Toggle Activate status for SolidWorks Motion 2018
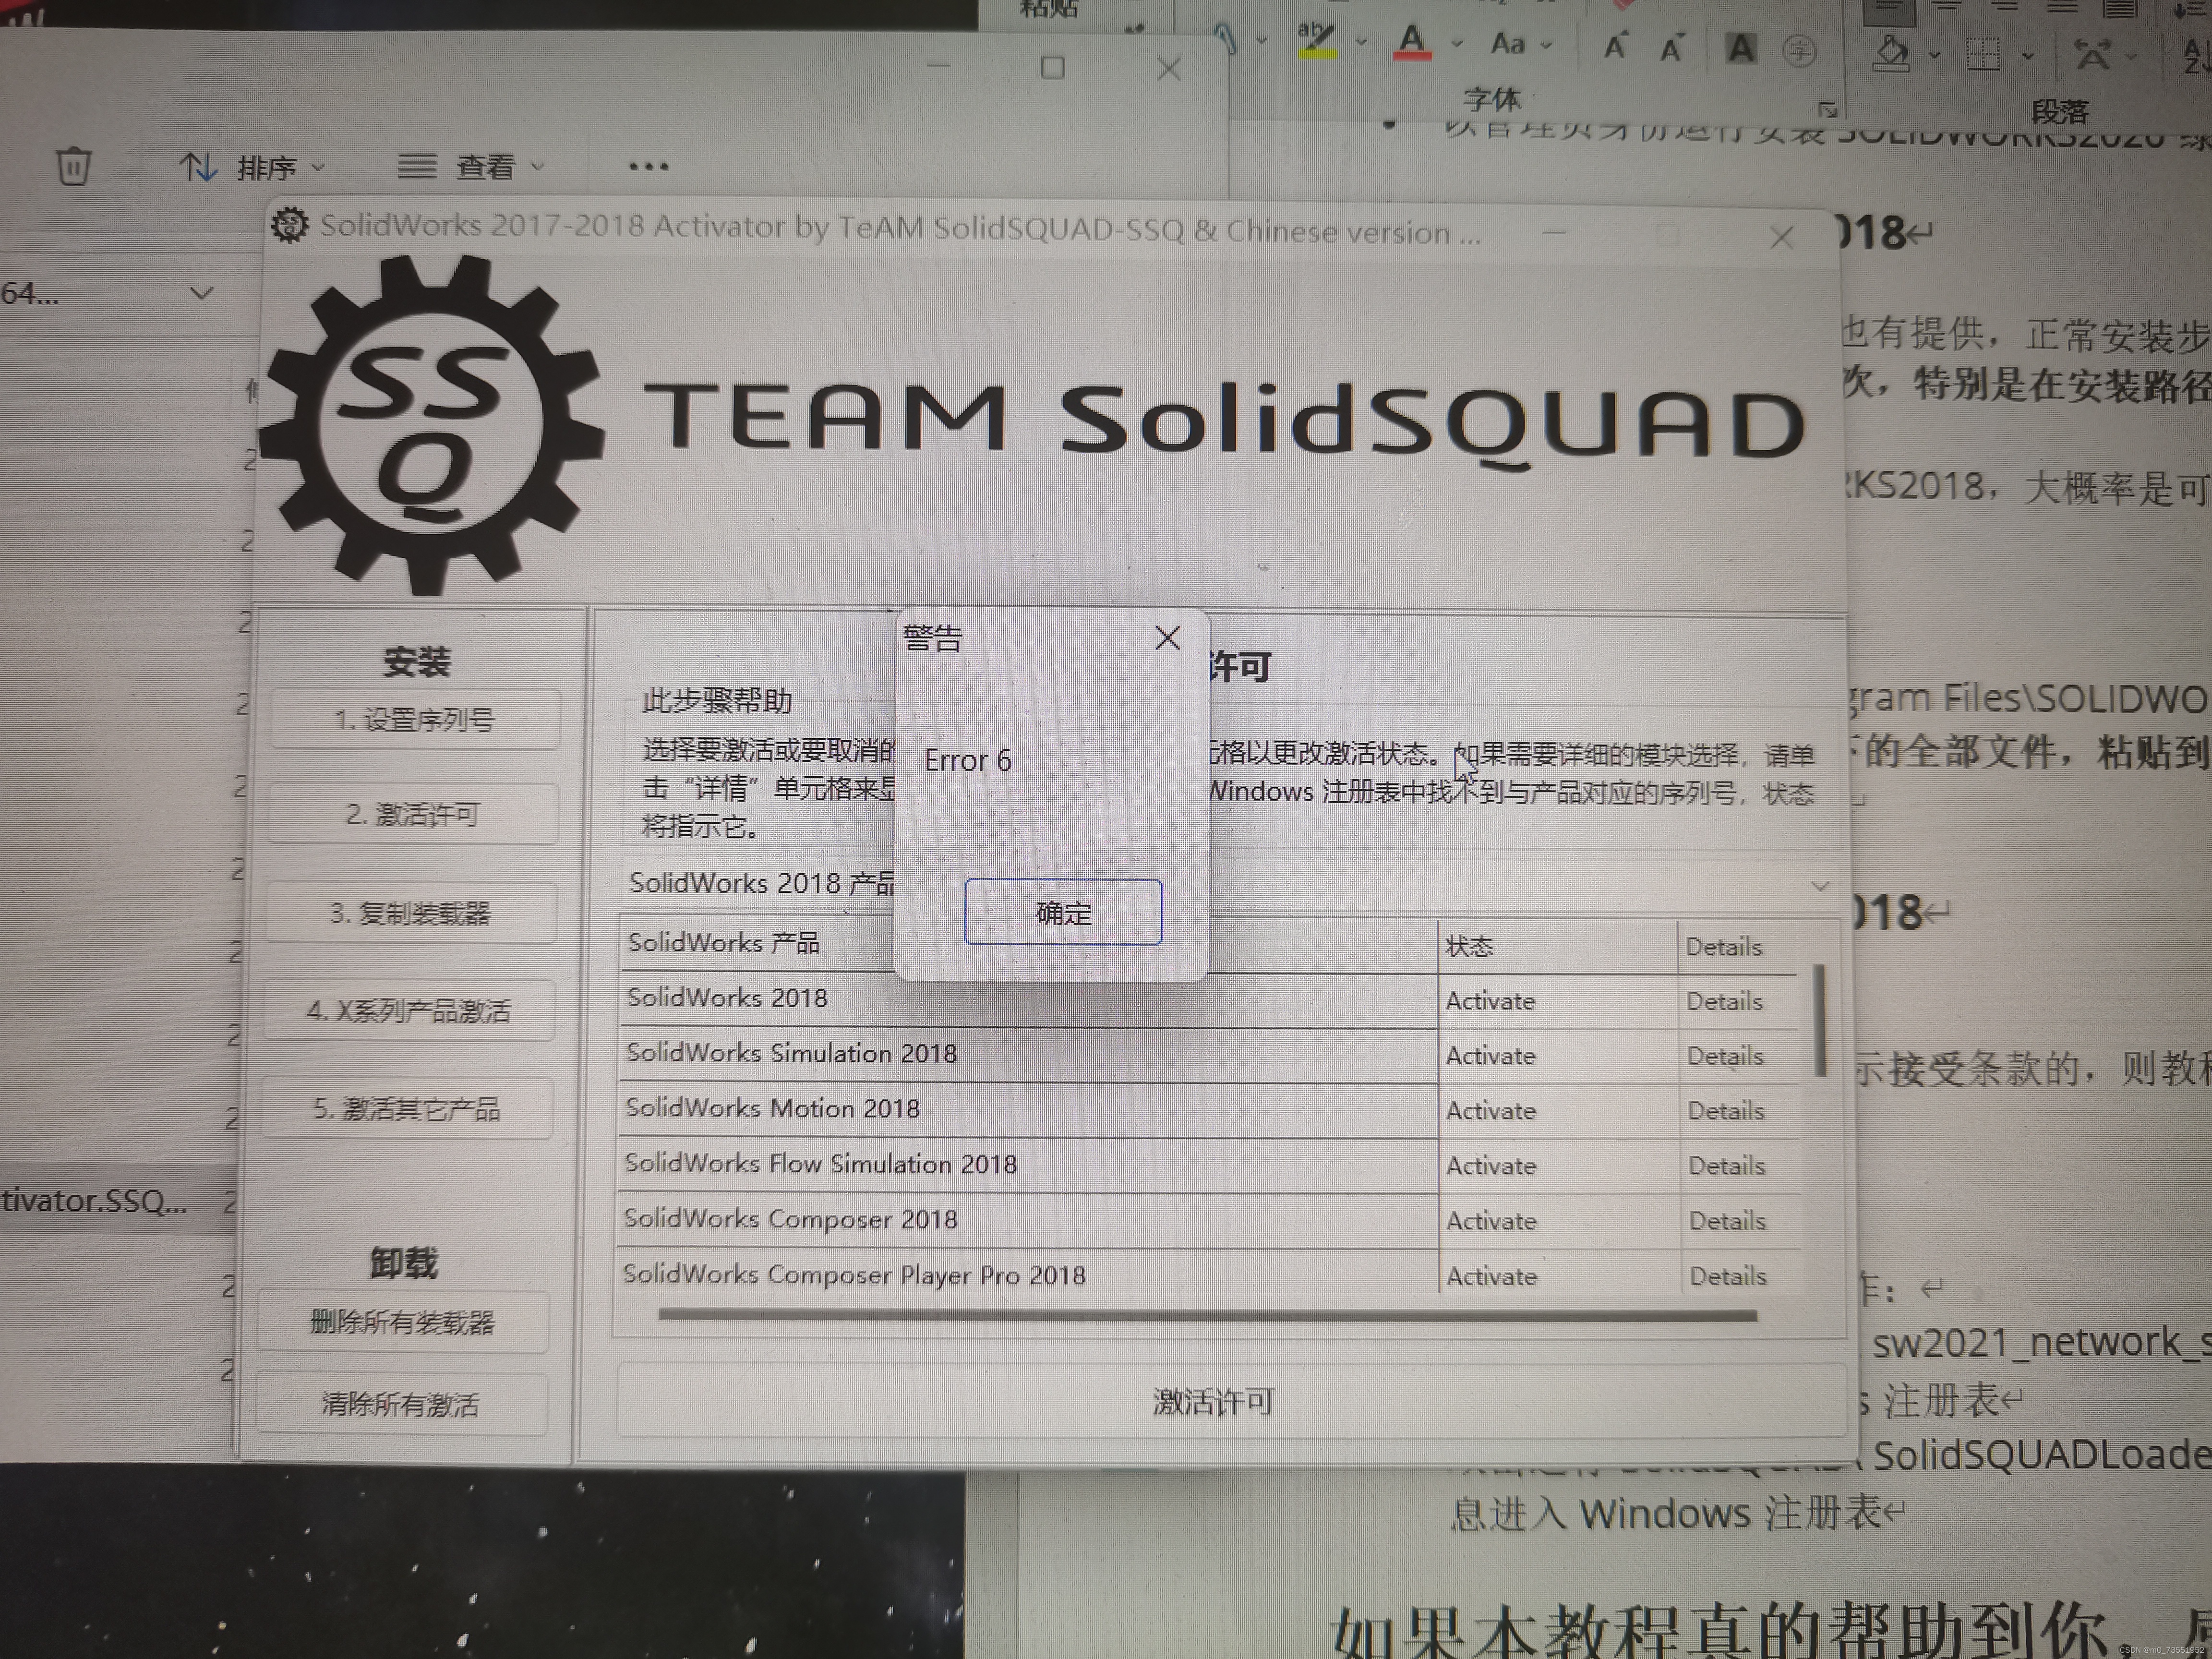Viewport: 2212px width, 1659px height. click(x=1490, y=1110)
